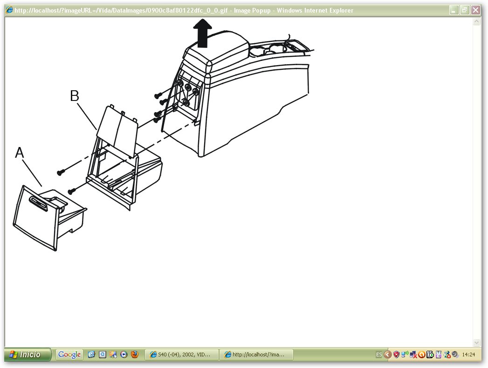Click the 14:24 system clock
488x368 pixels.
[468, 355]
